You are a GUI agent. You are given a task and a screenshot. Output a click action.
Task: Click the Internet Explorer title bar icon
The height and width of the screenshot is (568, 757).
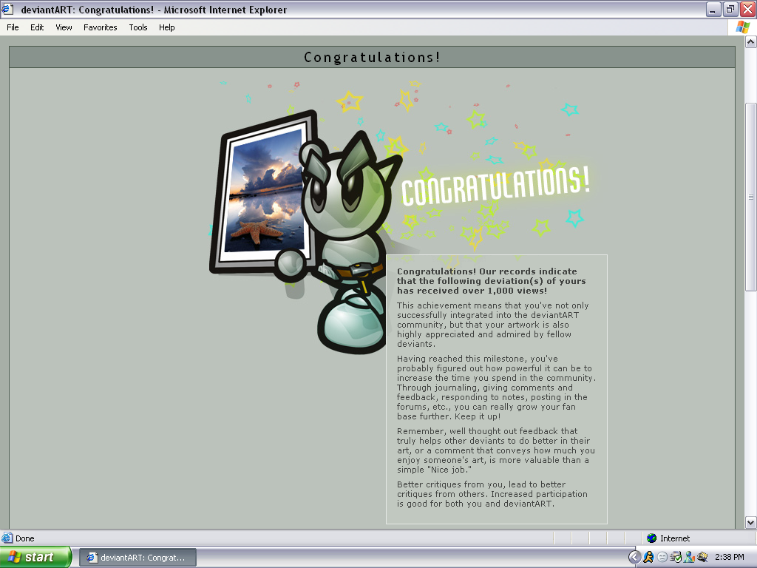pyautogui.click(x=7, y=9)
